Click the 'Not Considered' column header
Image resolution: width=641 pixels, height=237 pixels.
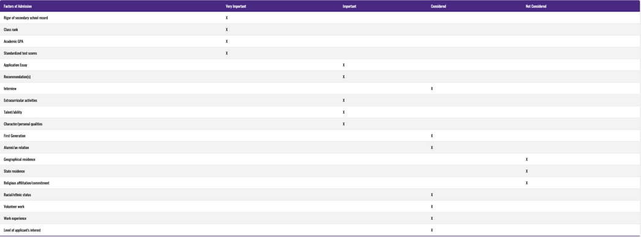[536, 7]
